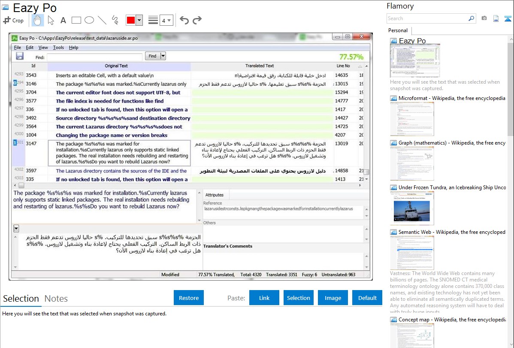Click the Flamory app logo icon

click(5, 7)
